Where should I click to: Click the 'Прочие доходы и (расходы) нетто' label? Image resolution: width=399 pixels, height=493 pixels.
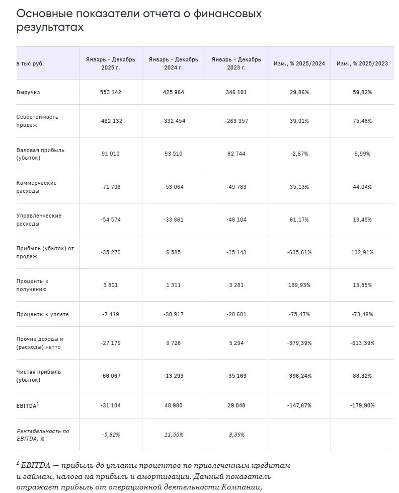click(40, 343)
